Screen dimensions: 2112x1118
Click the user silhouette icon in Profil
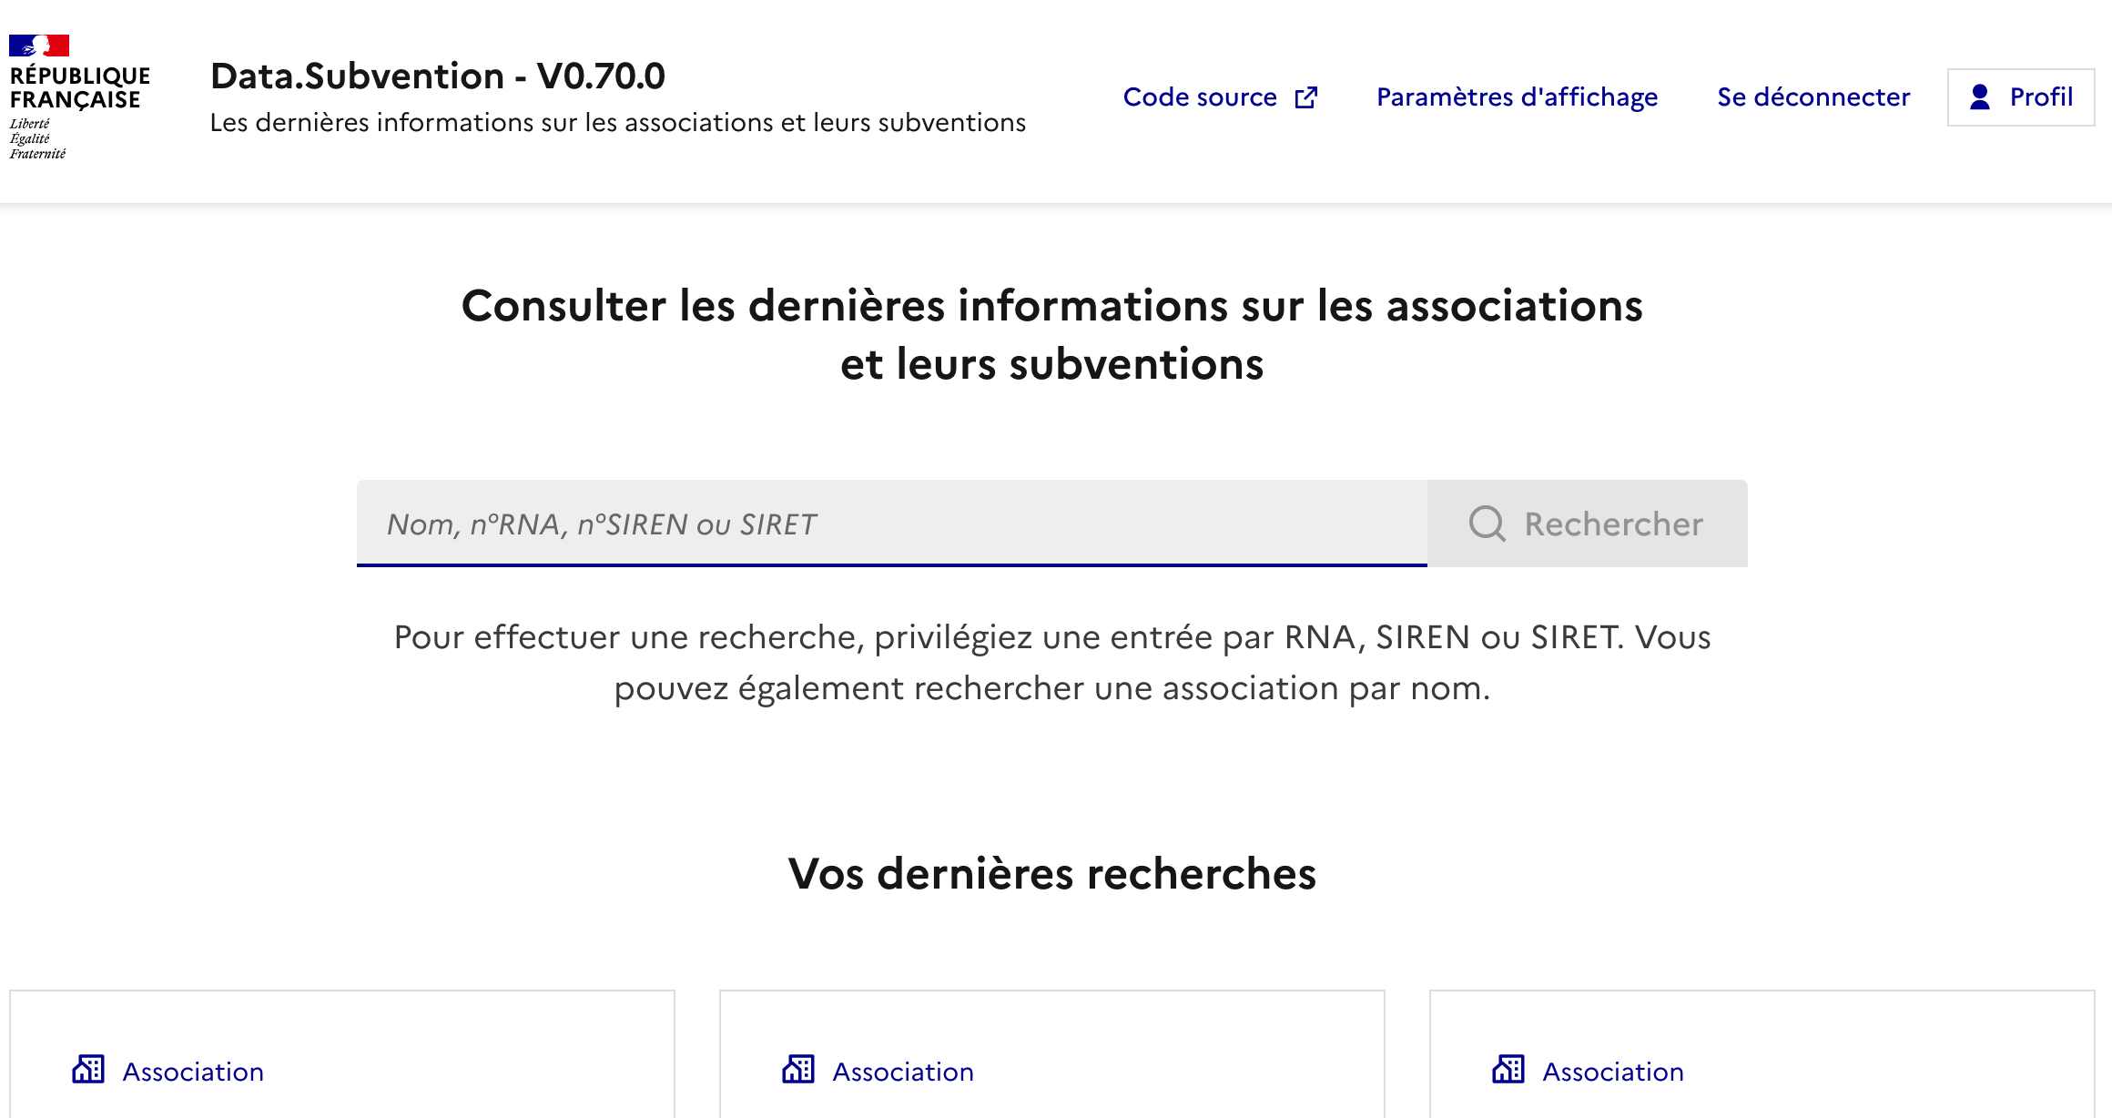(x=1980, y=97)
